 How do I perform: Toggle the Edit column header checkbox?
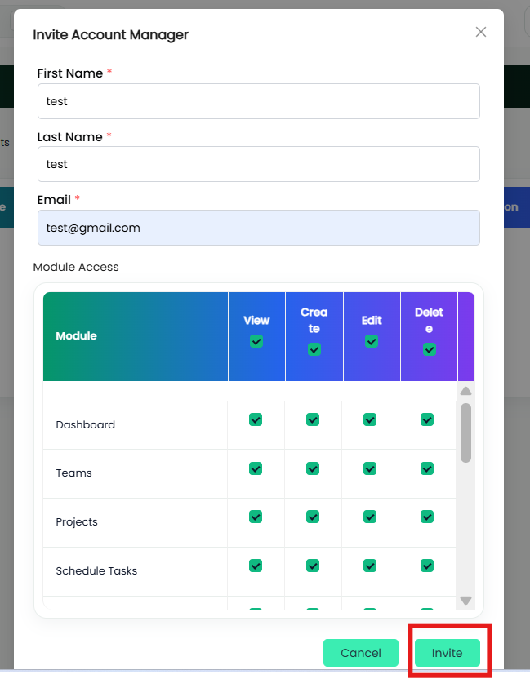click(x=372, y=341)
